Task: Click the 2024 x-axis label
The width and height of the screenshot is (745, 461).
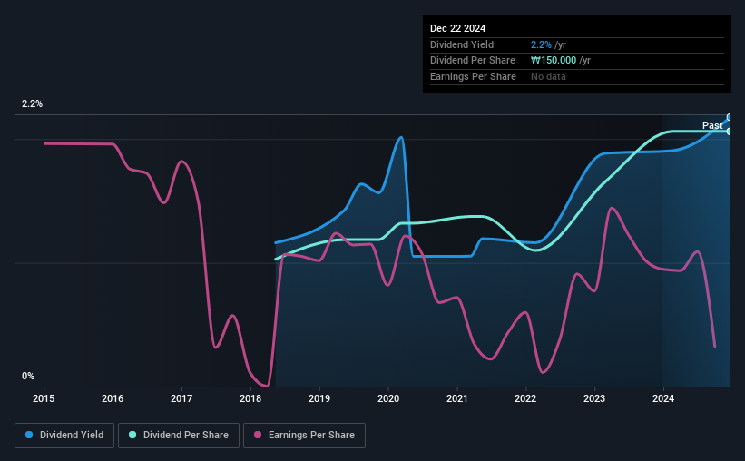Action: click(663, 398)
